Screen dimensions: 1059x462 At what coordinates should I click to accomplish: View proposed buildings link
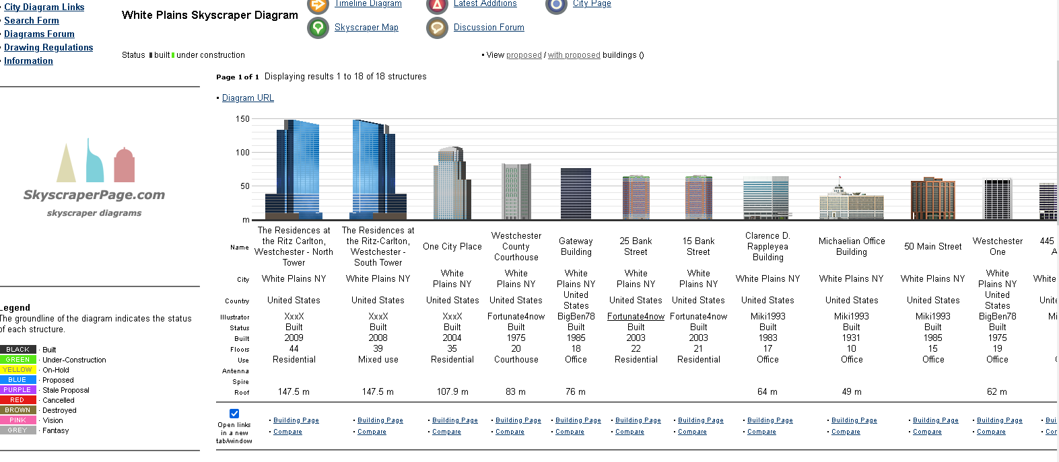click(524, 55)
